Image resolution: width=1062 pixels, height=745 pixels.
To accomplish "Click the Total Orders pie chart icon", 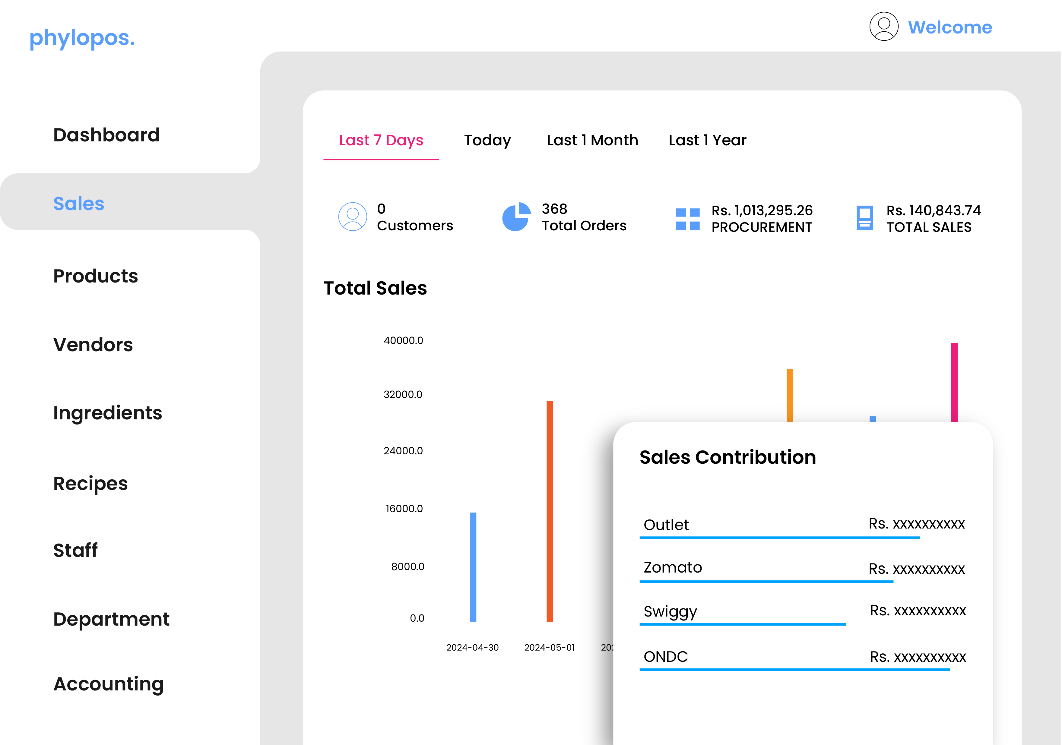I will tap(516, 216).
